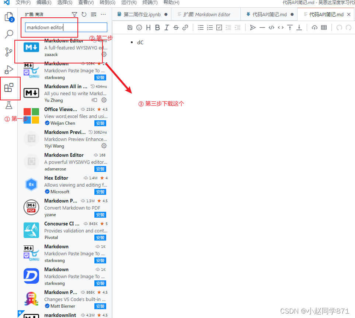Apply heading format with H icon
Image resolution: width=355 pixels, height=318 pixels.
coord(148,27)
